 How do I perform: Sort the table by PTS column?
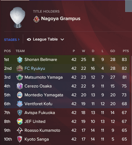tap(126, 51)
